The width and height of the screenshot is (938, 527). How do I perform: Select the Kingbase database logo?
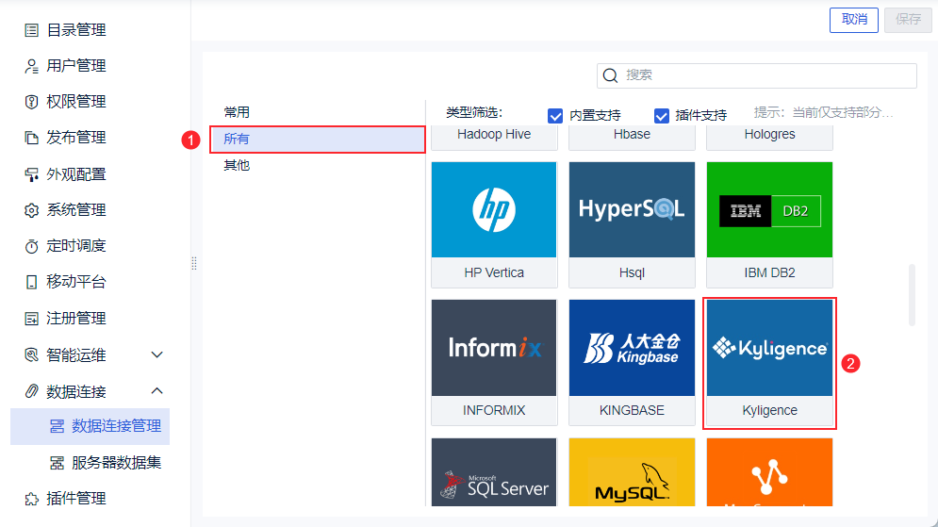pyautogui.click(x=632, y=348)
